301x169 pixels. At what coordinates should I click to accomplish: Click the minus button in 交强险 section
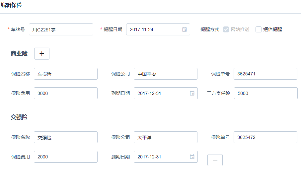[x=215, y=160]
